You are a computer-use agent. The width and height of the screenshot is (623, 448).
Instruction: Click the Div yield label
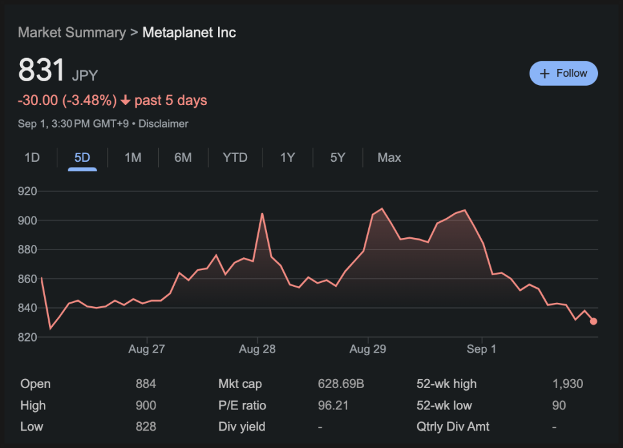click(x=242, y=427)
